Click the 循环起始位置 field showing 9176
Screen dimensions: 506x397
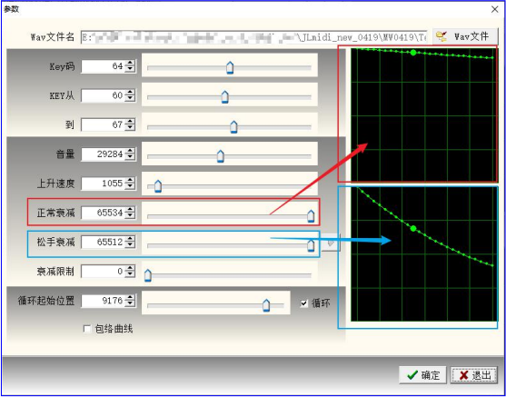[103, 301]
